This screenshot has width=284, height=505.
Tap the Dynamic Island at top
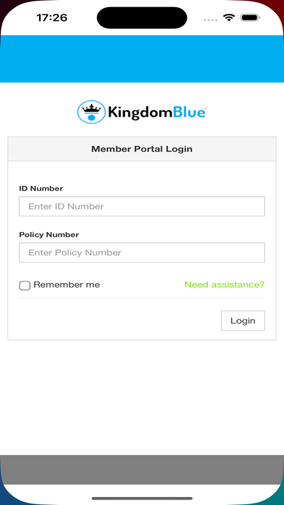coord(142,17)
